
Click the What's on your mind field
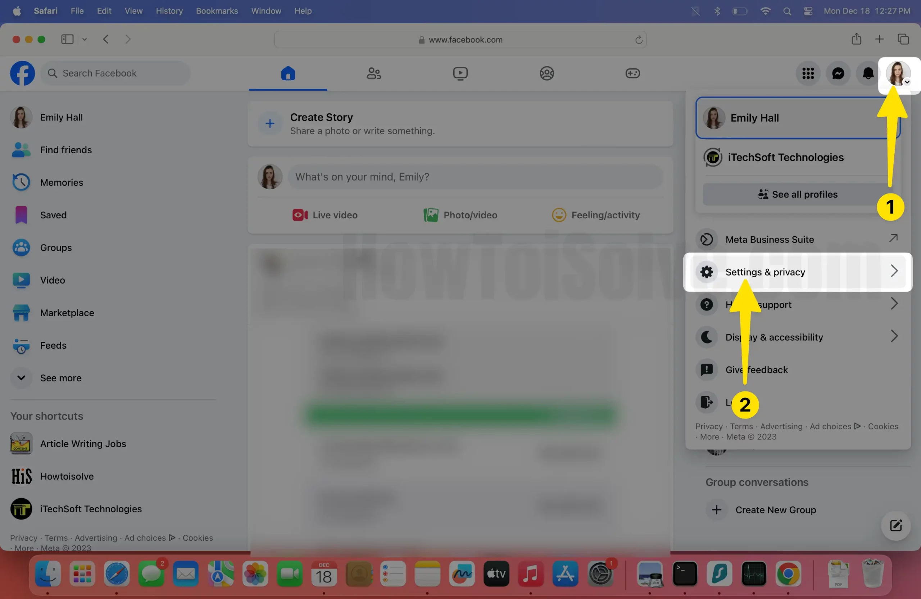[476, 176]
